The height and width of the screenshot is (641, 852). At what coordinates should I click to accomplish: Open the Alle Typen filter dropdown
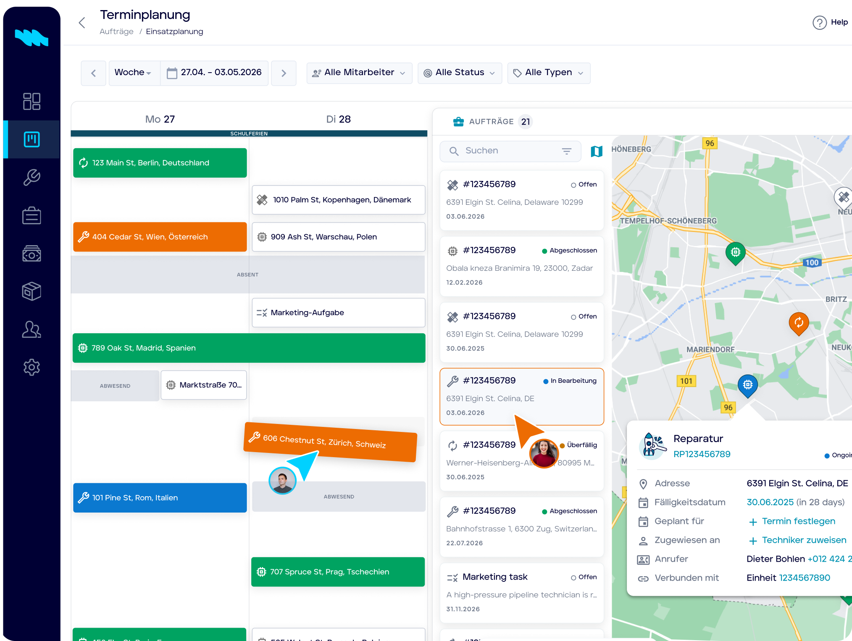(549, 73)
